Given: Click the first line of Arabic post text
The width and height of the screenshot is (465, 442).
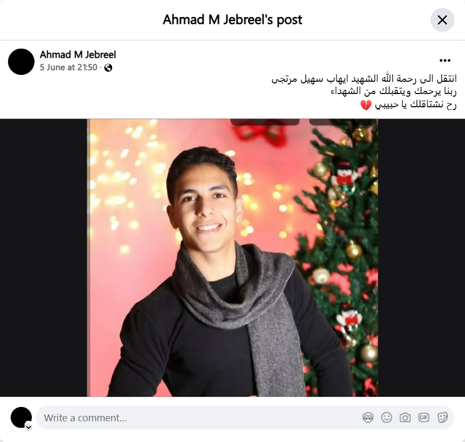Looking at the screenshot, I should 364,79.
